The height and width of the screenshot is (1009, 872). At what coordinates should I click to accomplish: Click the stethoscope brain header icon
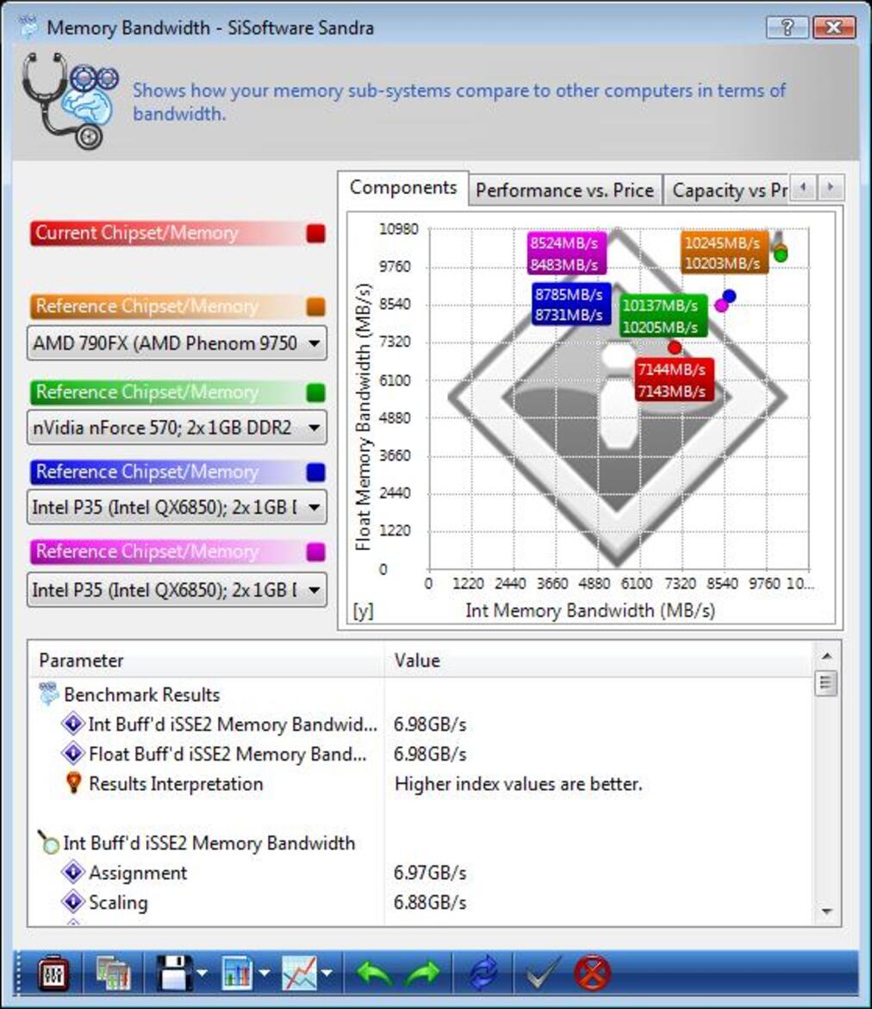70,100
